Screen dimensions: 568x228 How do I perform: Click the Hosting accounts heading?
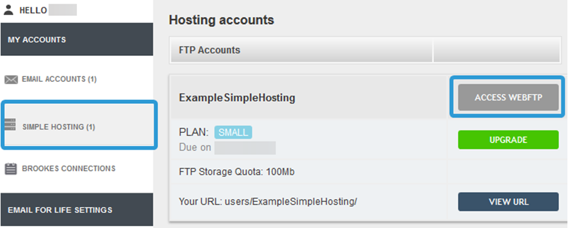221,20
